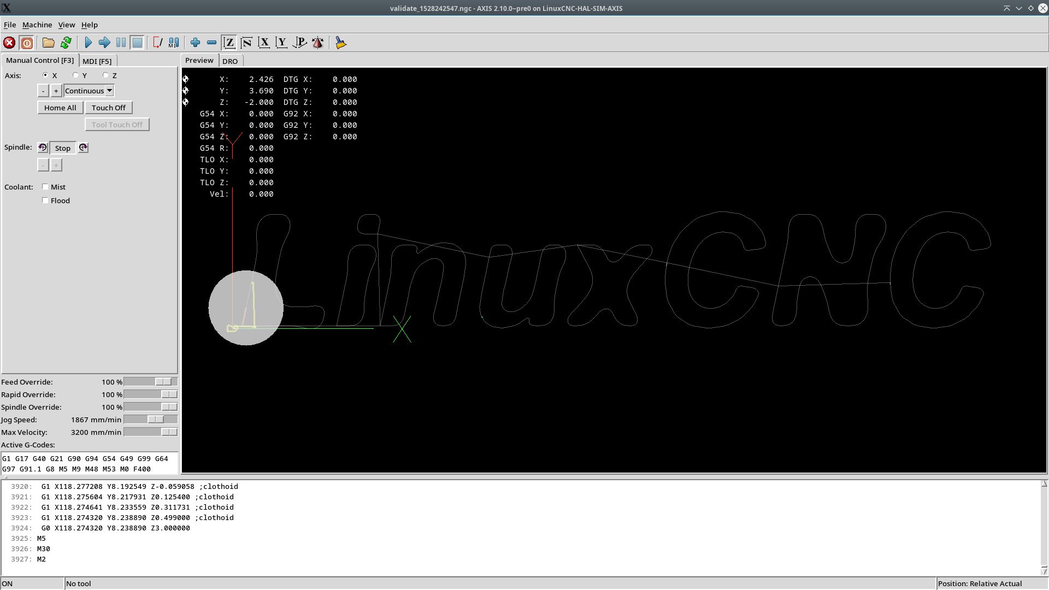Click Tool Touch Off button

click(x=117, y=125)
